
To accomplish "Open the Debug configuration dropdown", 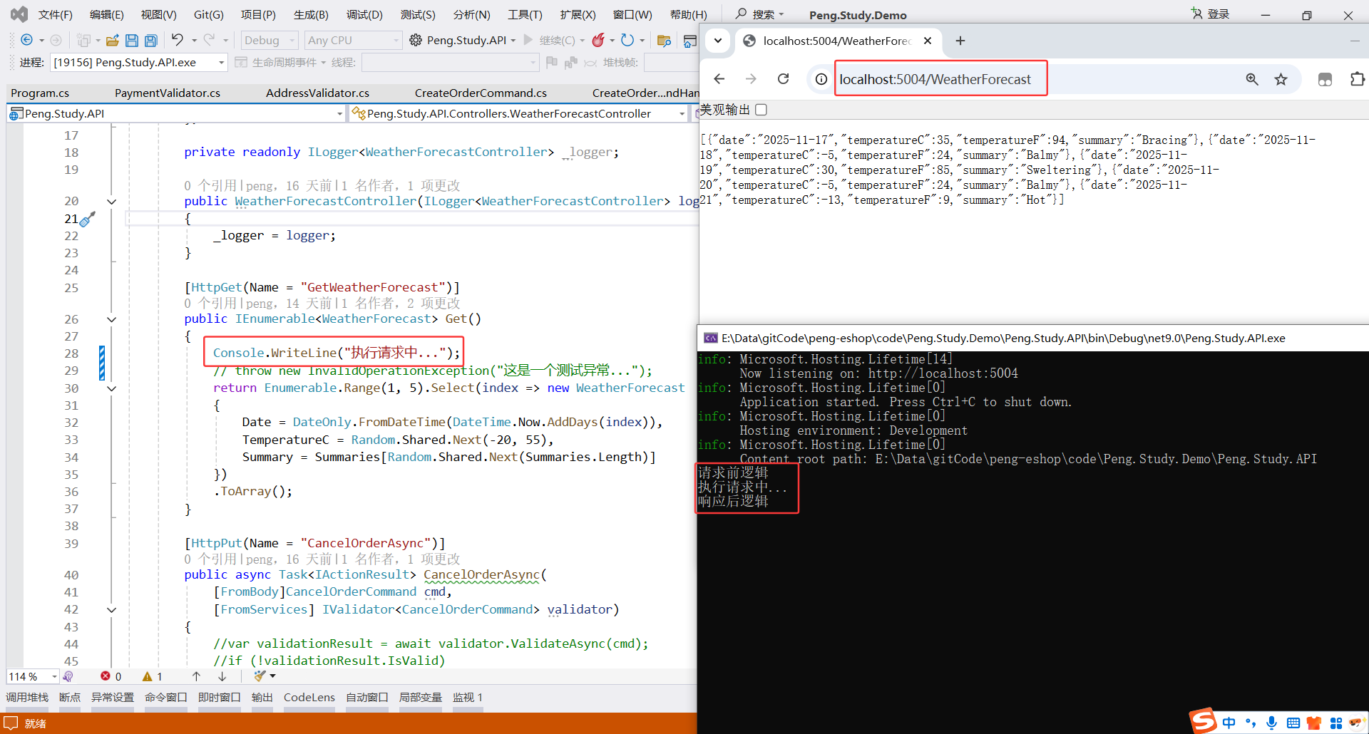I will pos(269,41).
